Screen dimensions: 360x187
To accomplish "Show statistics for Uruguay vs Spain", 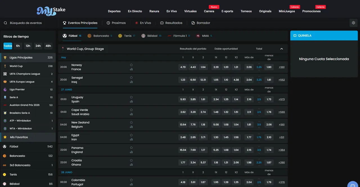I will pos(131,102).
